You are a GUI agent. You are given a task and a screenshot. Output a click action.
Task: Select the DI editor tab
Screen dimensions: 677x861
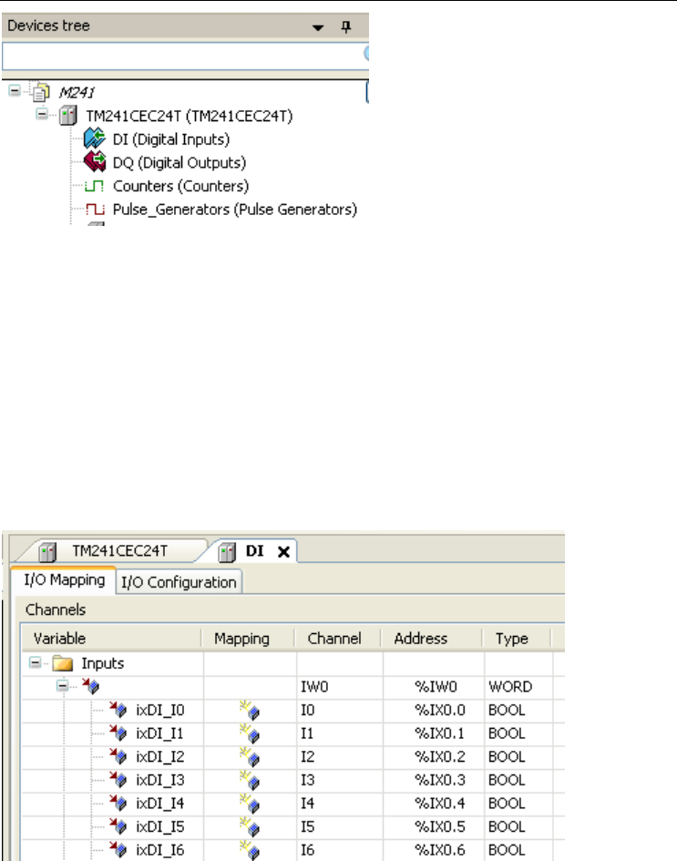click(x=253, y=550)
